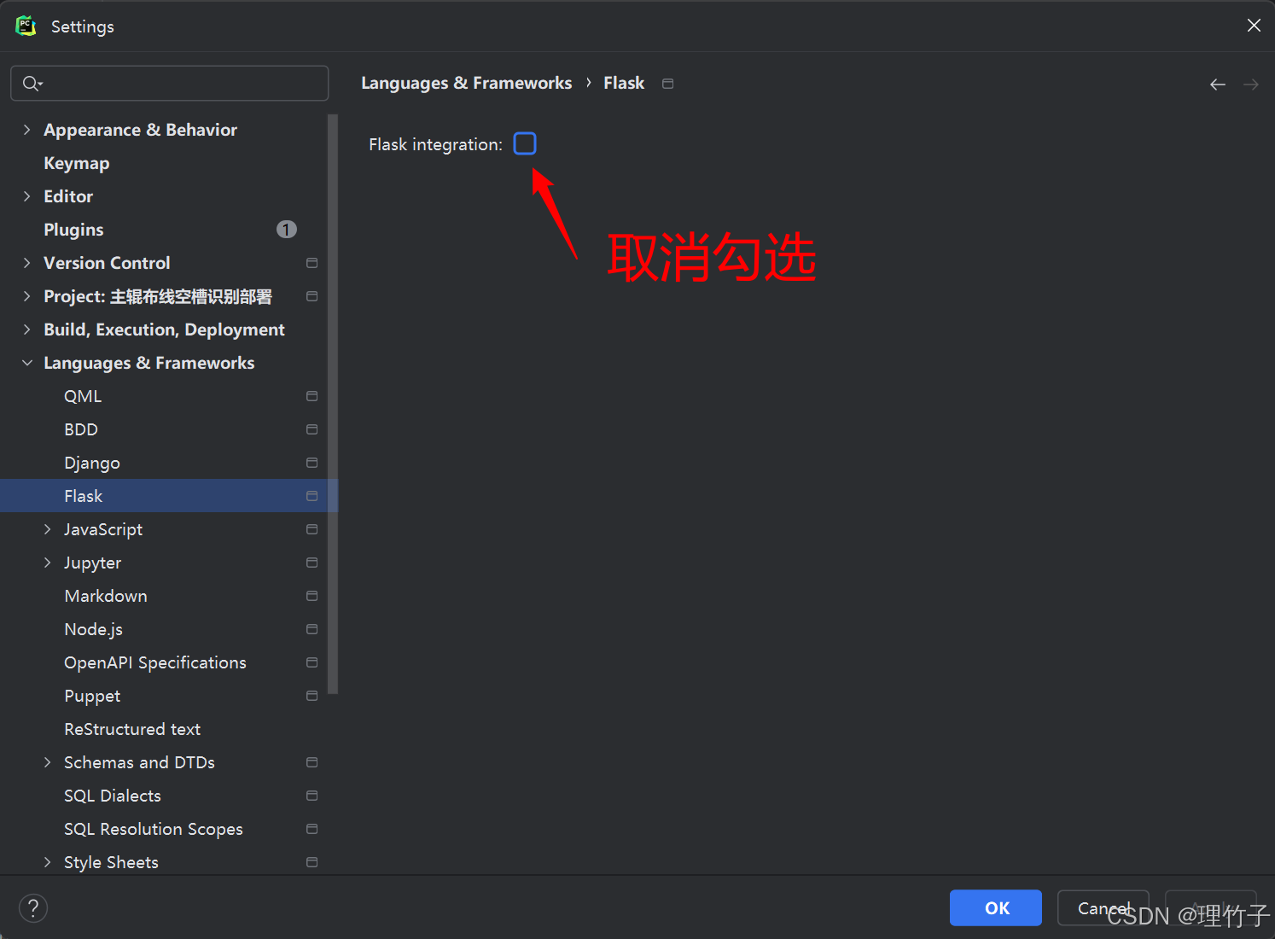This screenshot has height=939, width=1275.
Task: Click project-settings icon on SQL Resolution Scopes row
Action: (x=312, y=829)
